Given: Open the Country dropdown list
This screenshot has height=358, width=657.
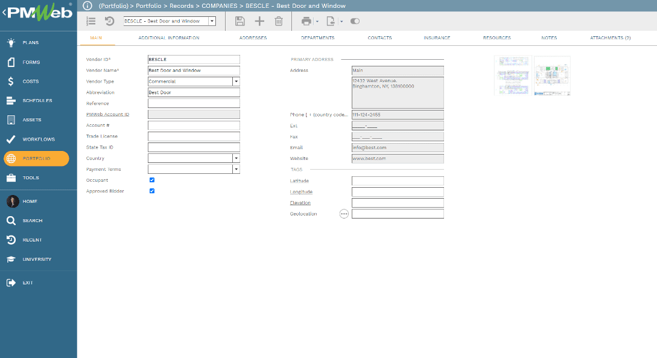Looking at the screenshot, I should point(236,158).
